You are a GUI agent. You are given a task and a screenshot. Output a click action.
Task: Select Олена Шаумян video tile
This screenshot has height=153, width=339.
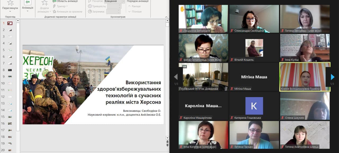tap(305, 106)
